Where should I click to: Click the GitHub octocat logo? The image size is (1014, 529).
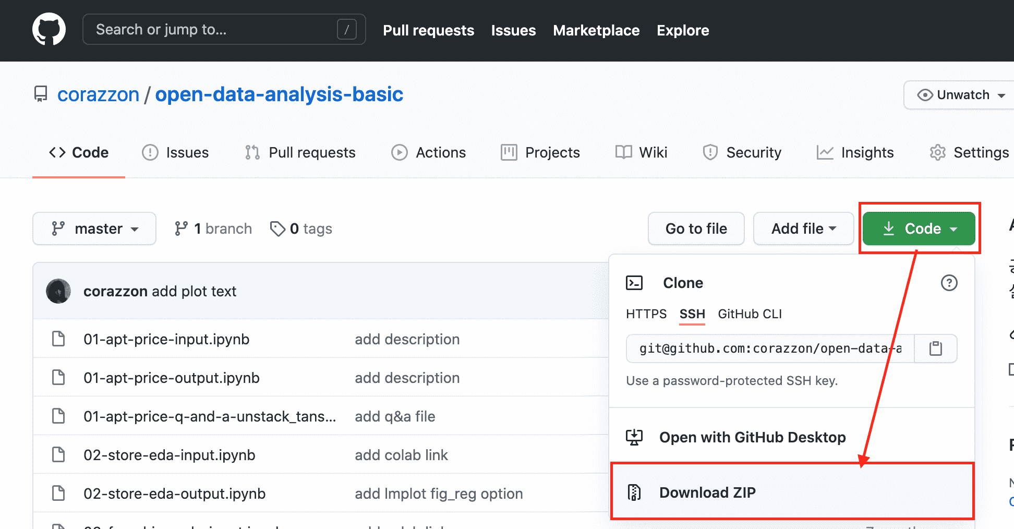click(x=49, y=29)
